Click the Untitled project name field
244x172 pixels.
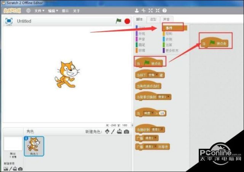pyautogui.click(x=24, y=21)
